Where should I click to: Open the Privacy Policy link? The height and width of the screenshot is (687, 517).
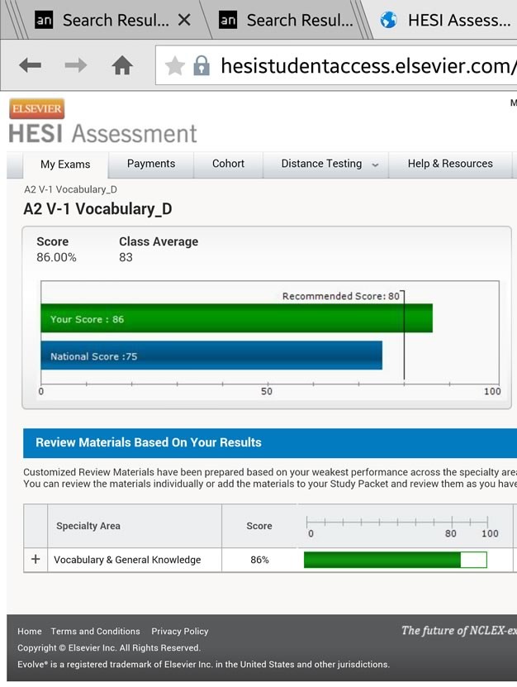pos(180,632)
